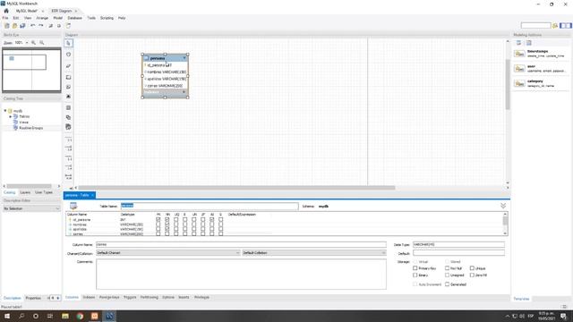Choose the 1:n non-identifying relationship tool
Screen dimensions: 573x322
click(x=68, y=148)
